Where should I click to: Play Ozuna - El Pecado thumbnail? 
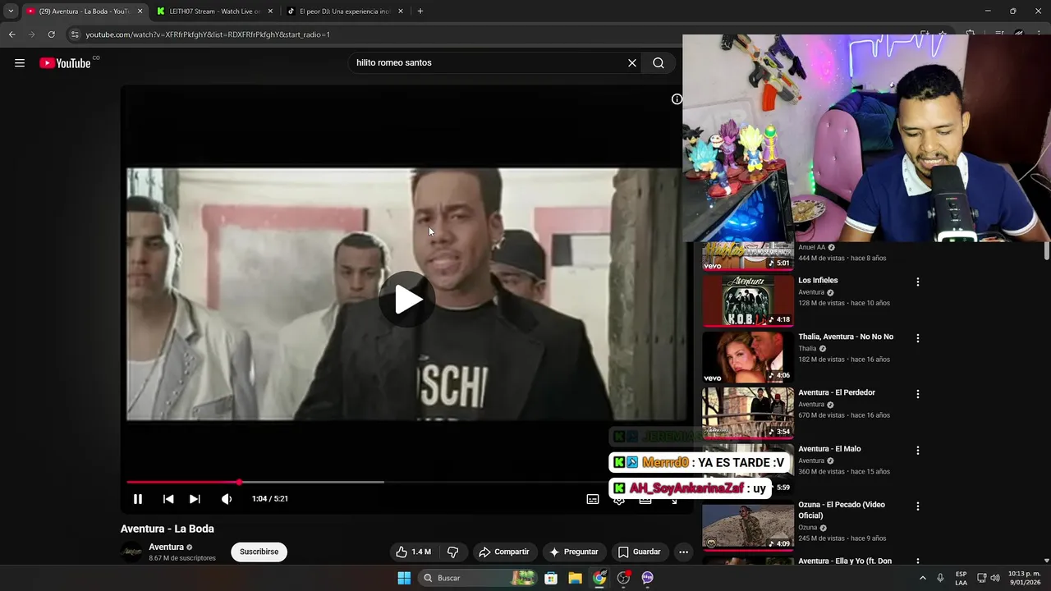(x=748, y=525)
